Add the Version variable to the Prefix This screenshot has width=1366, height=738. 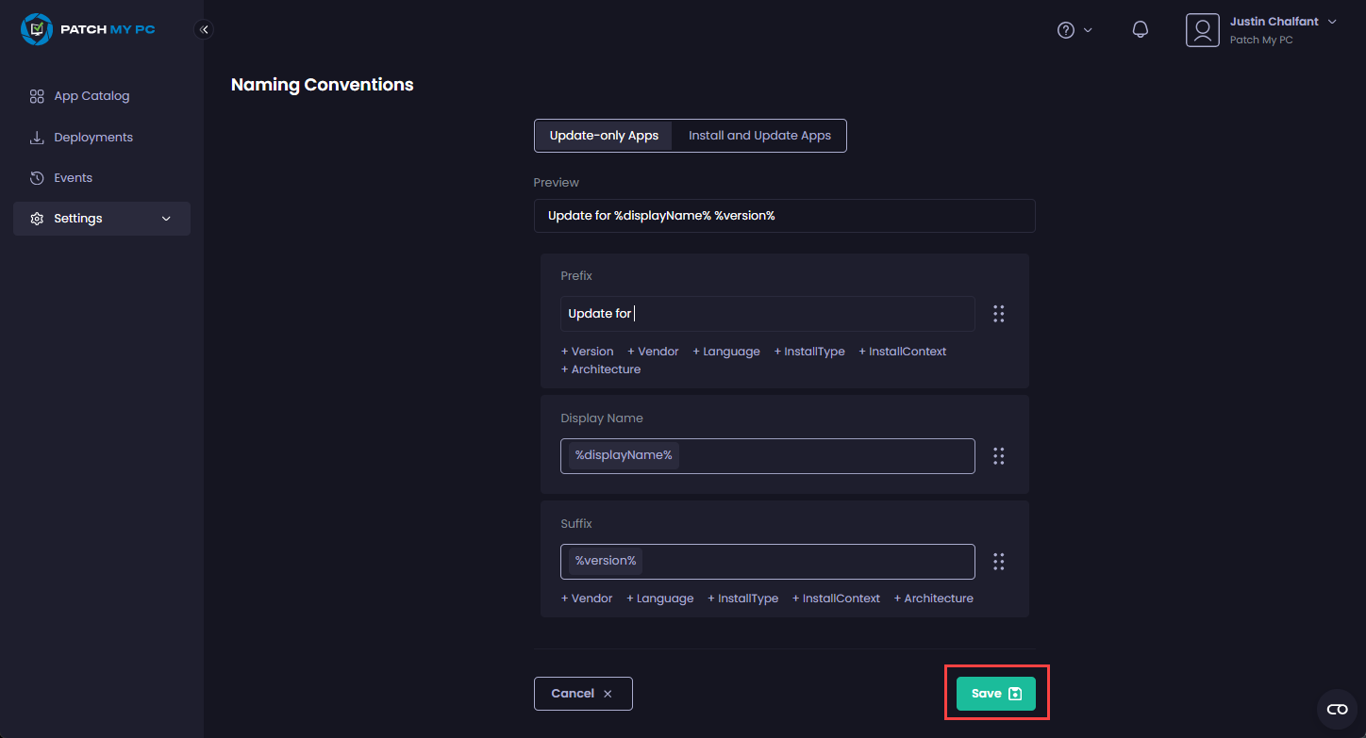coord(587,351)
